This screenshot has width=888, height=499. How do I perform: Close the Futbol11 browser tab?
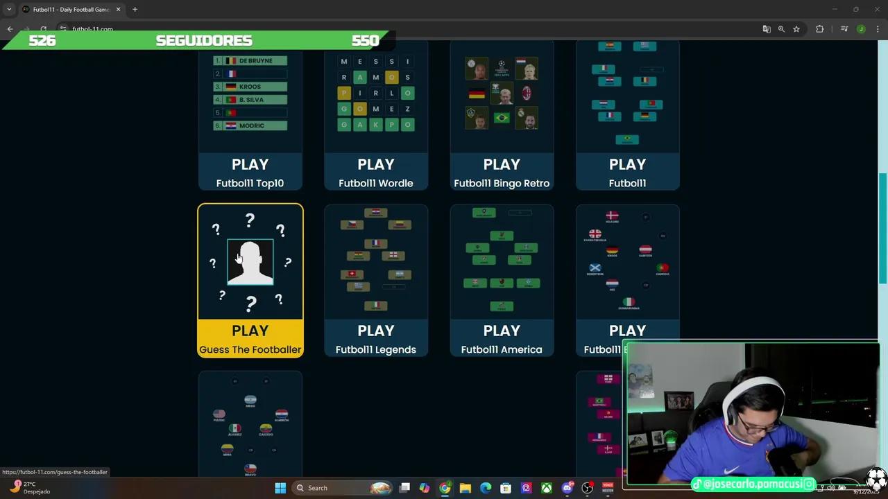(x=118, y=10)
